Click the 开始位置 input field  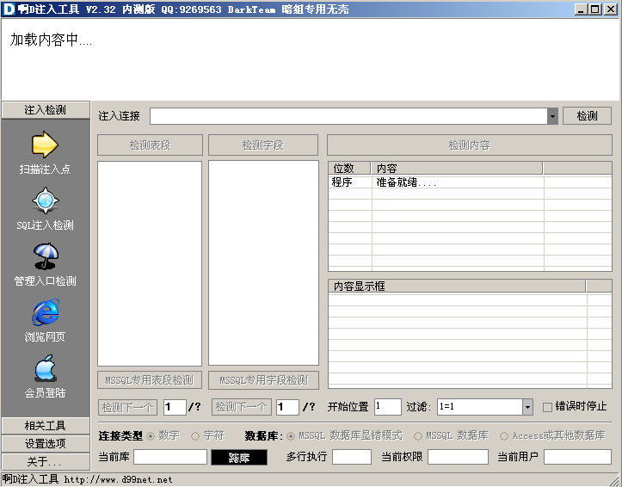click(x=387, y=407)
